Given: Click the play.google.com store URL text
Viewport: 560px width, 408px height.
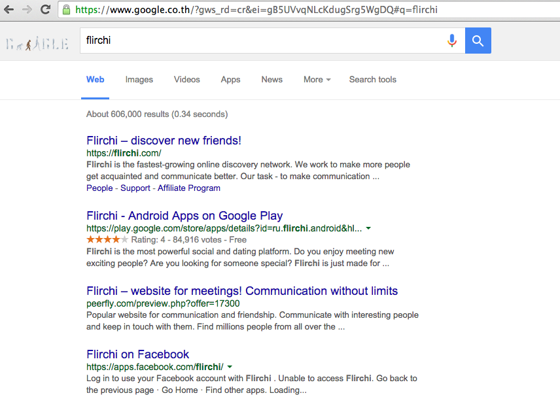Looking at the screenshot, I should (224, 228).
